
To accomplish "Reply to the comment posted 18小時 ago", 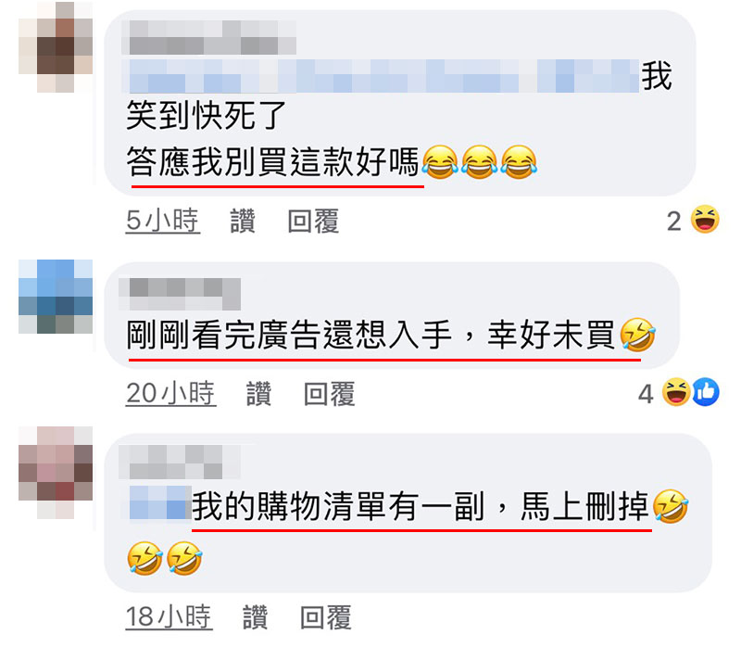I will [326, 617].
